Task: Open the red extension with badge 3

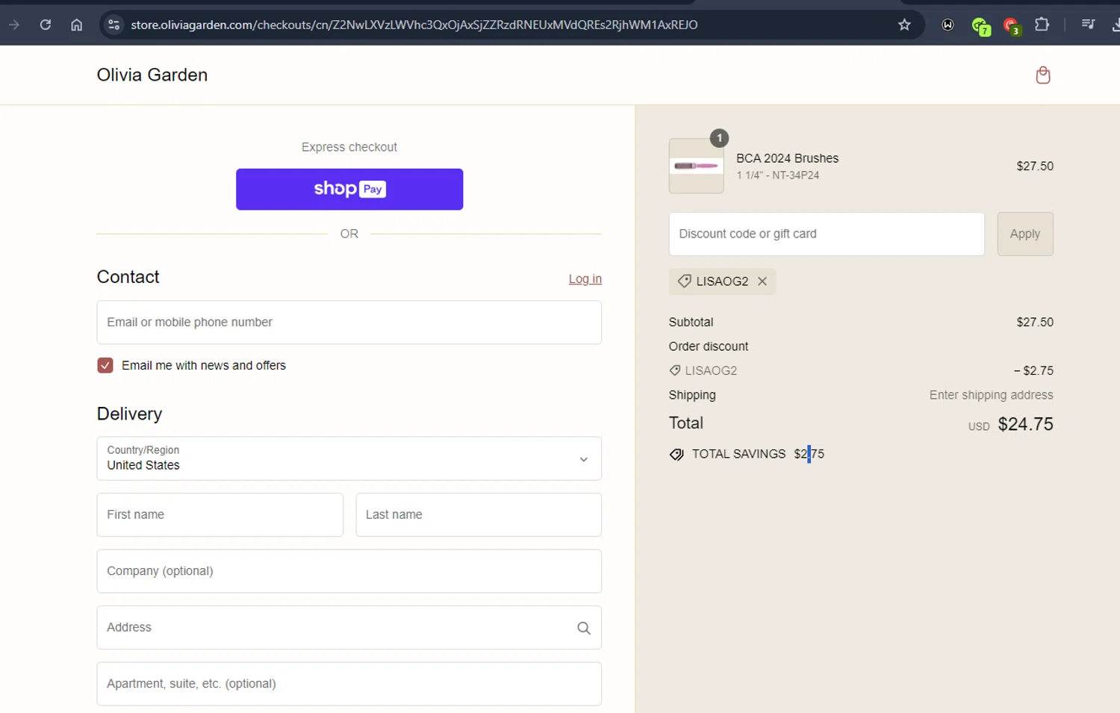Action: (1012, 26)
